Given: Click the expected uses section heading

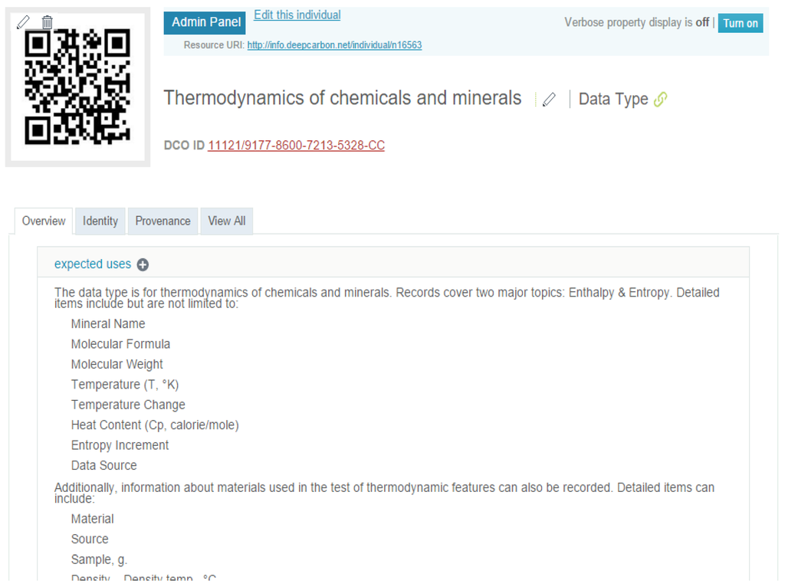Looking at the screenshot, I should pos(93,264).
